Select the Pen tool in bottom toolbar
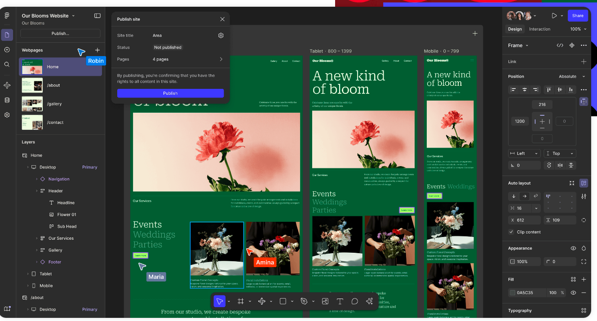This screenshot has height=321, width=597. pyautogui.click(x=304, y=301)
